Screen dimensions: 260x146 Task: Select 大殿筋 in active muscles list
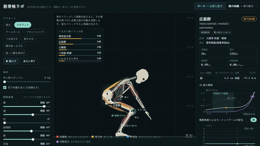pyautogui.click(x=80, y=48)
